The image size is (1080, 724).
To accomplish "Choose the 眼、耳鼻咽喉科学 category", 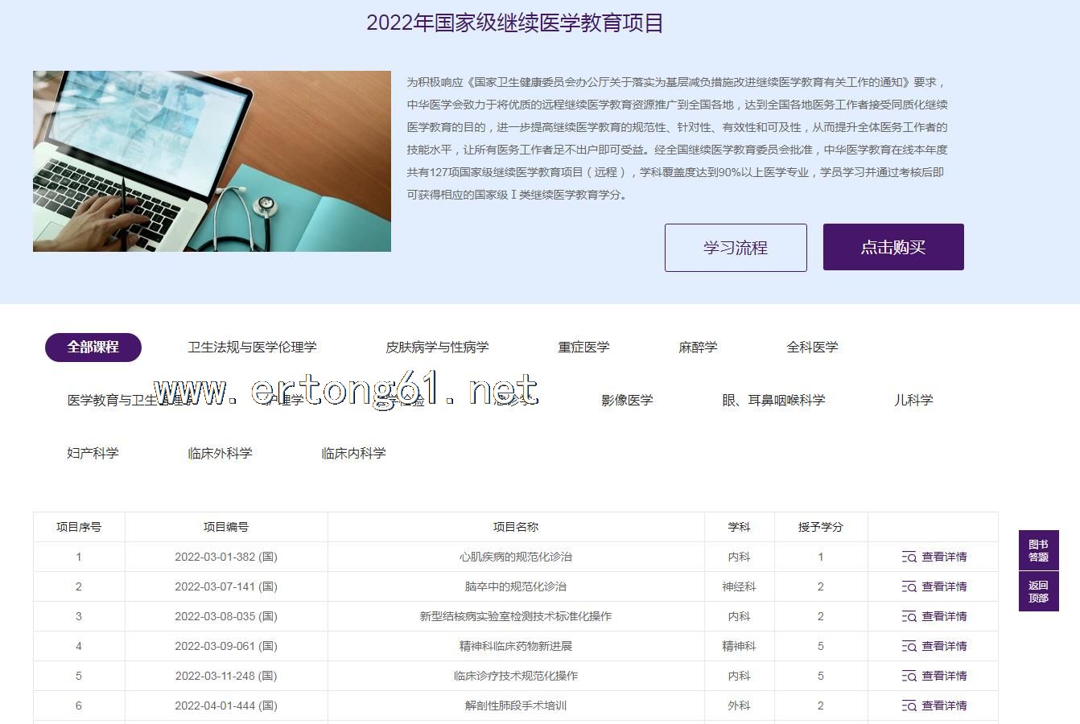I will 773,401.
